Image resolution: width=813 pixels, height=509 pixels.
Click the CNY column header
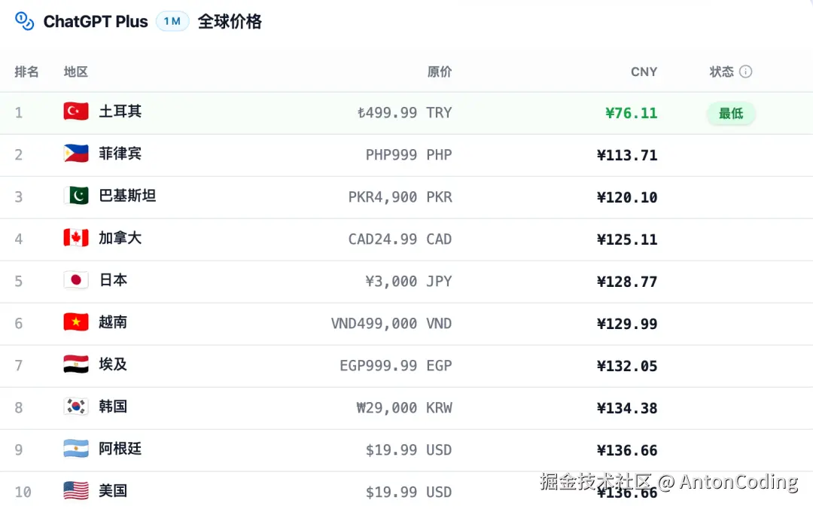[x=644, y=72]
